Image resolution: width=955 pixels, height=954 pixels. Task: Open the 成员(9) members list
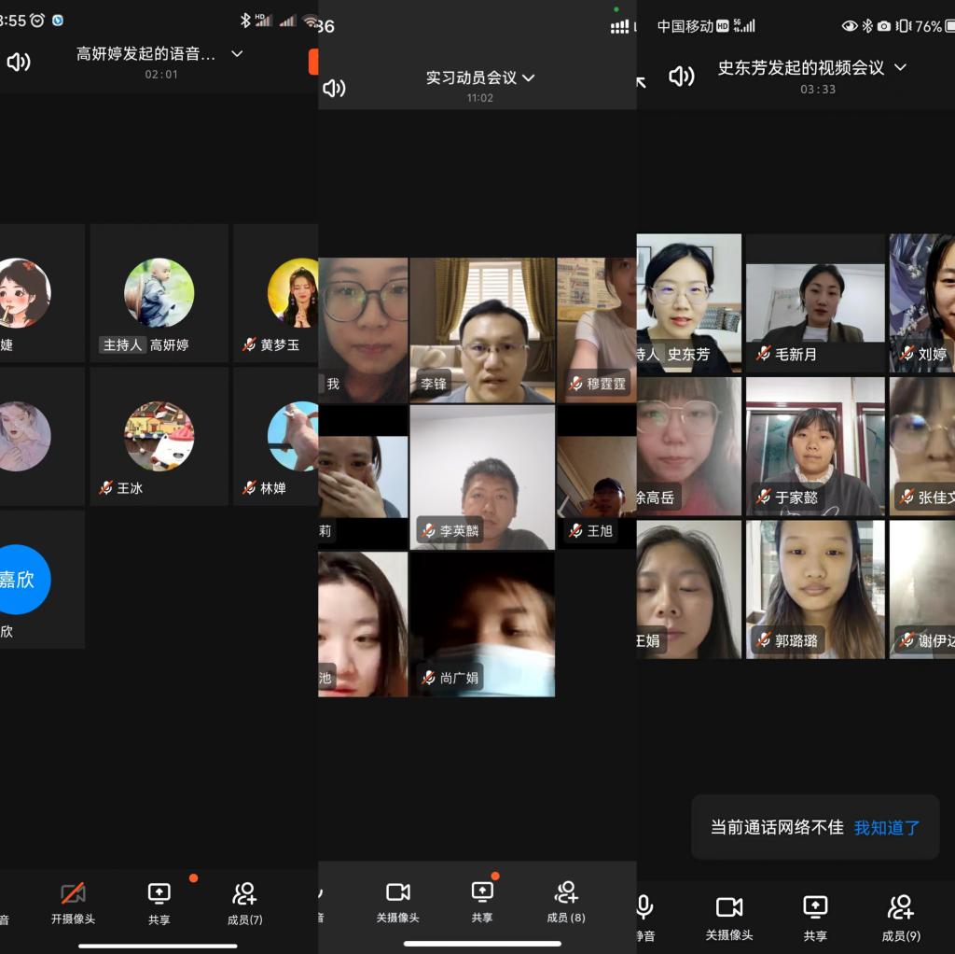(900, 917)
